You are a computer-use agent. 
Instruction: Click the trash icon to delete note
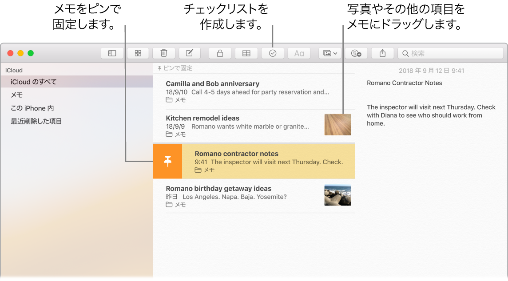(x=164, y=53)
